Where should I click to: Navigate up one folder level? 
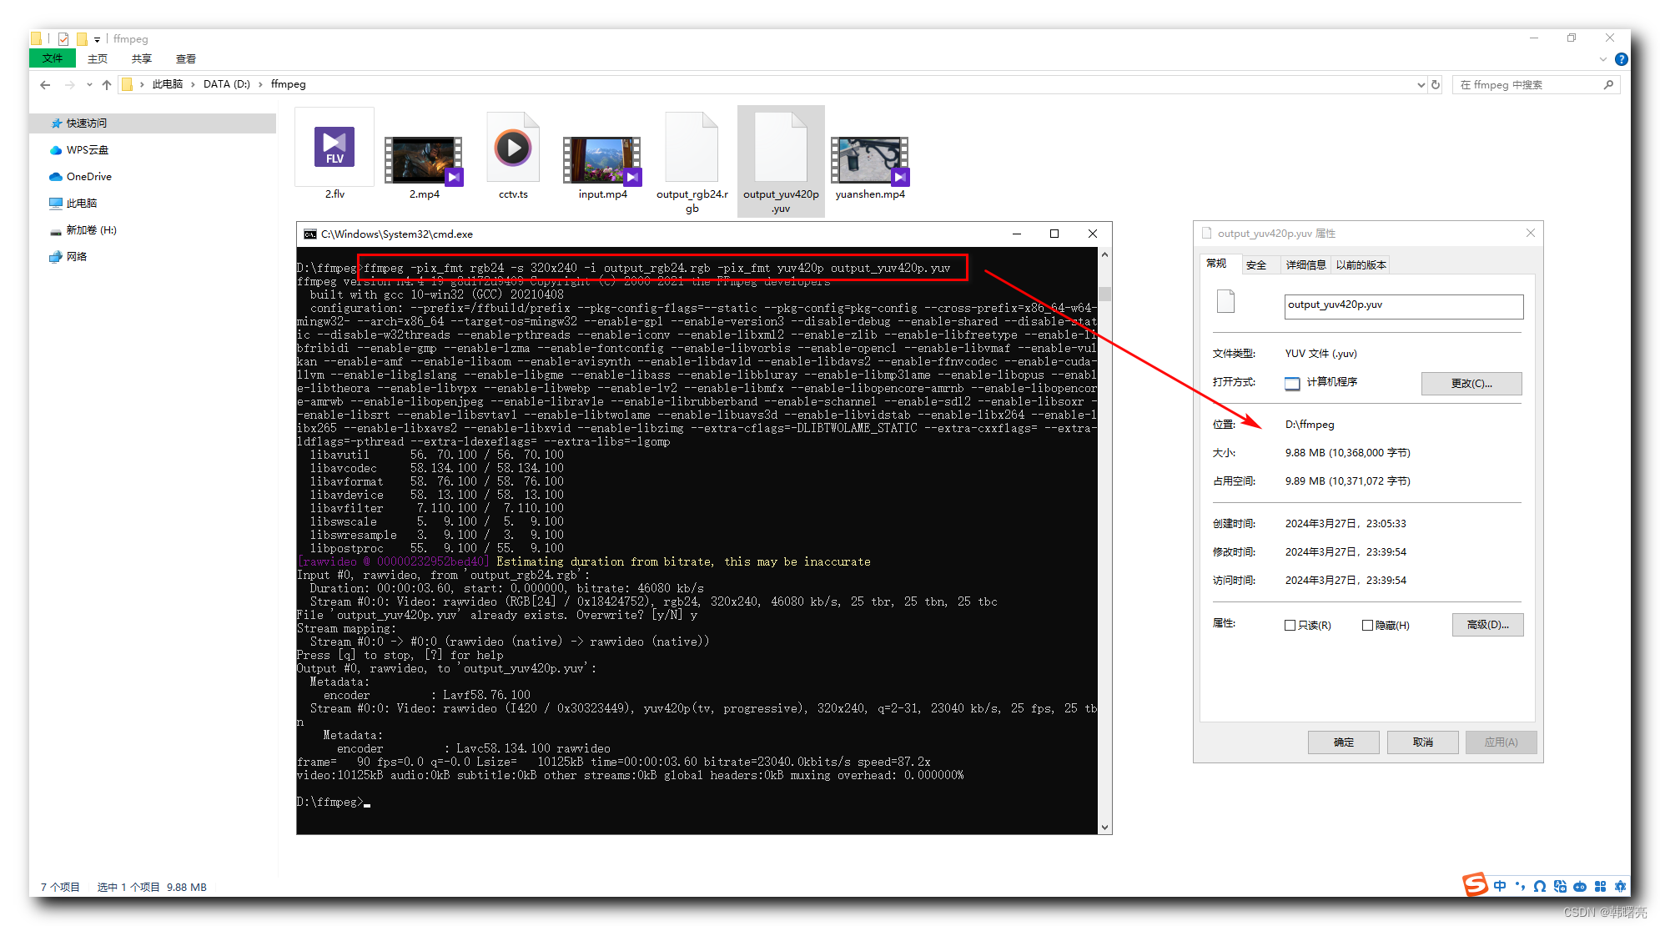107,84
